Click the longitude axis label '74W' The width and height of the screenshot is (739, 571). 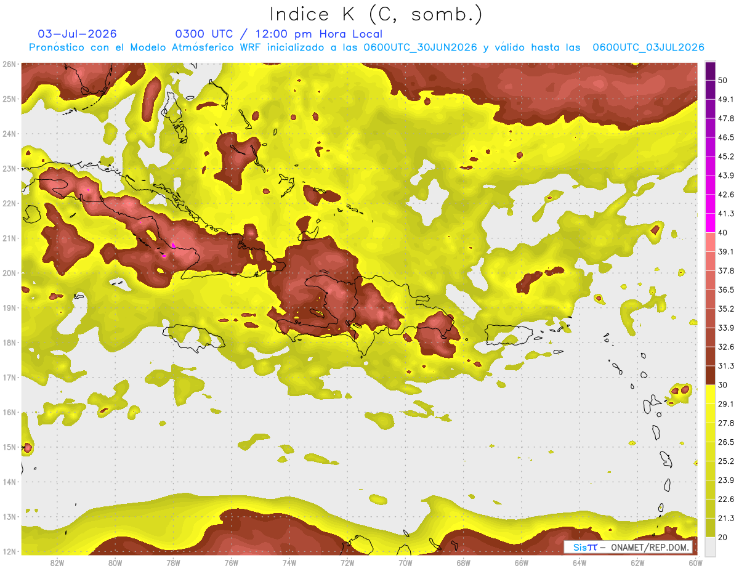pos(289,563)
